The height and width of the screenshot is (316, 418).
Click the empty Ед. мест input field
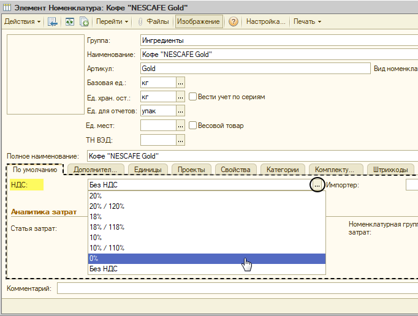158,126
